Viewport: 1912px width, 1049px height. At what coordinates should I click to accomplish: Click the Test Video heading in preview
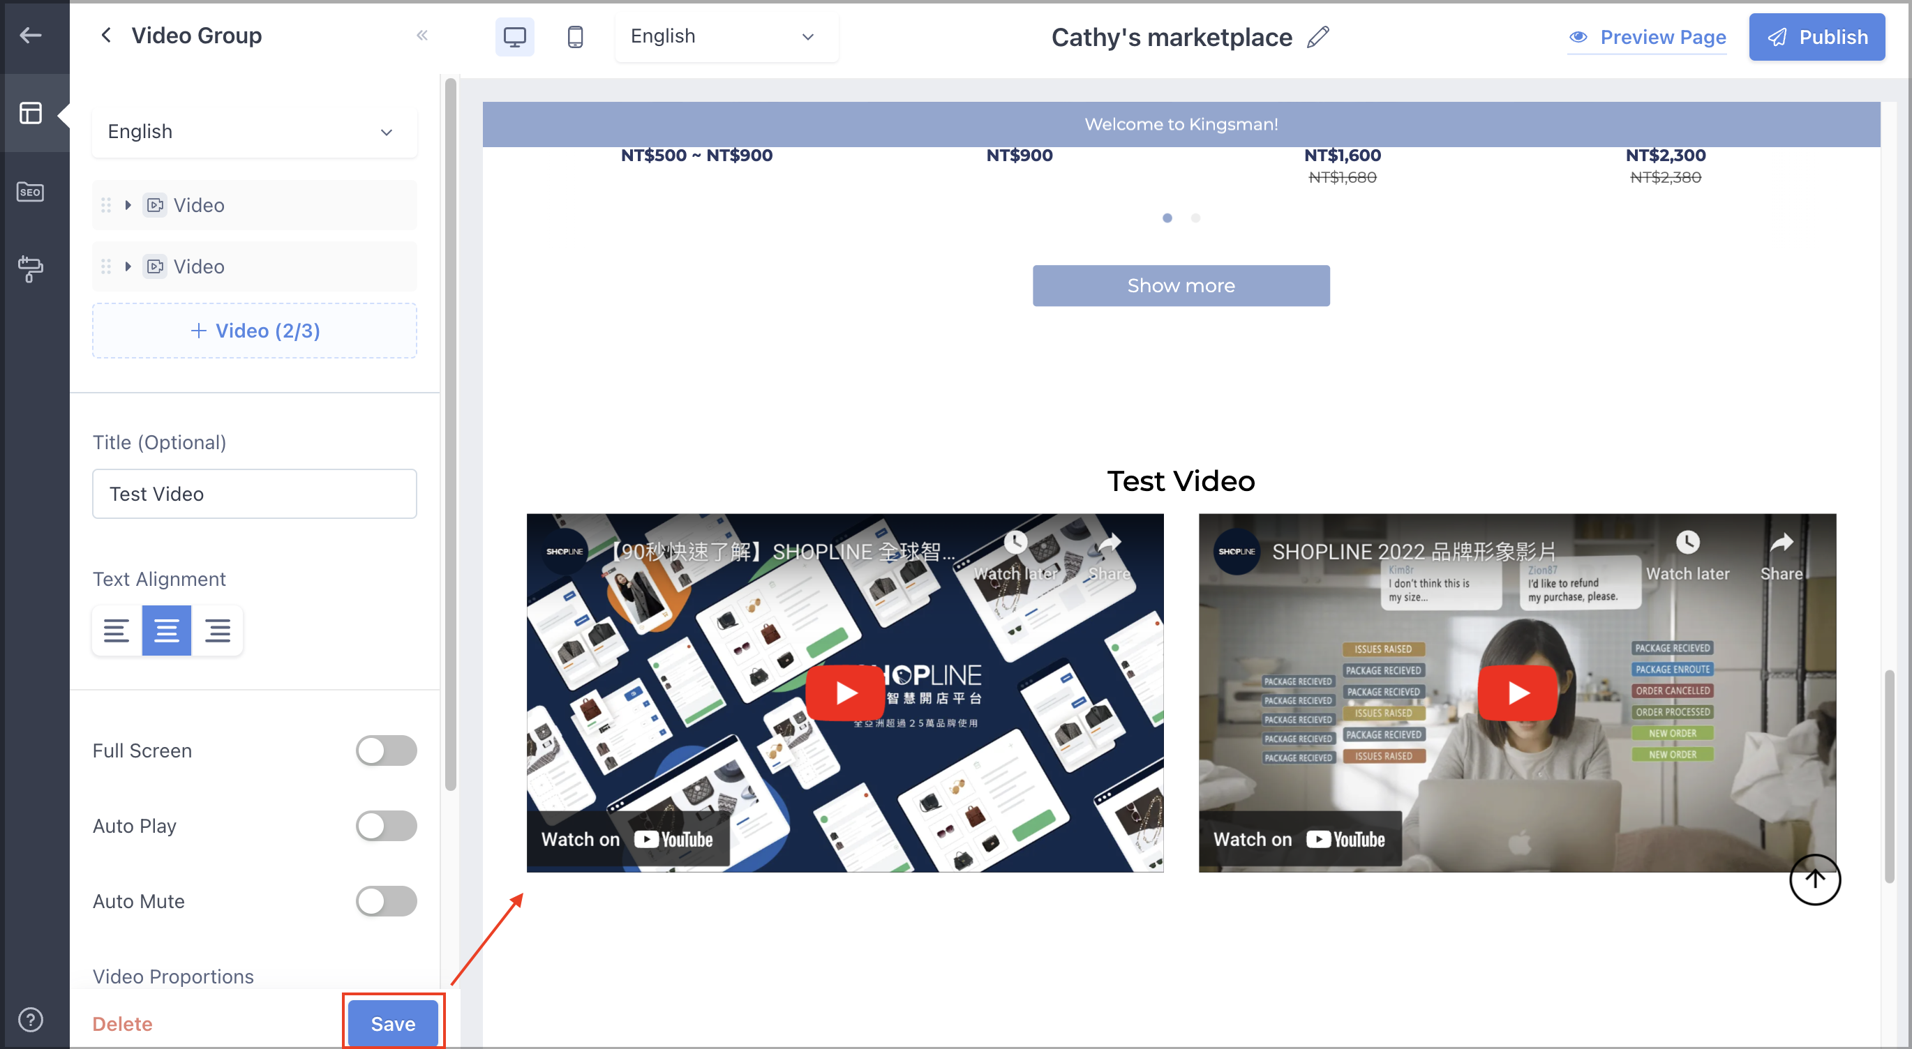[1181, 481]
